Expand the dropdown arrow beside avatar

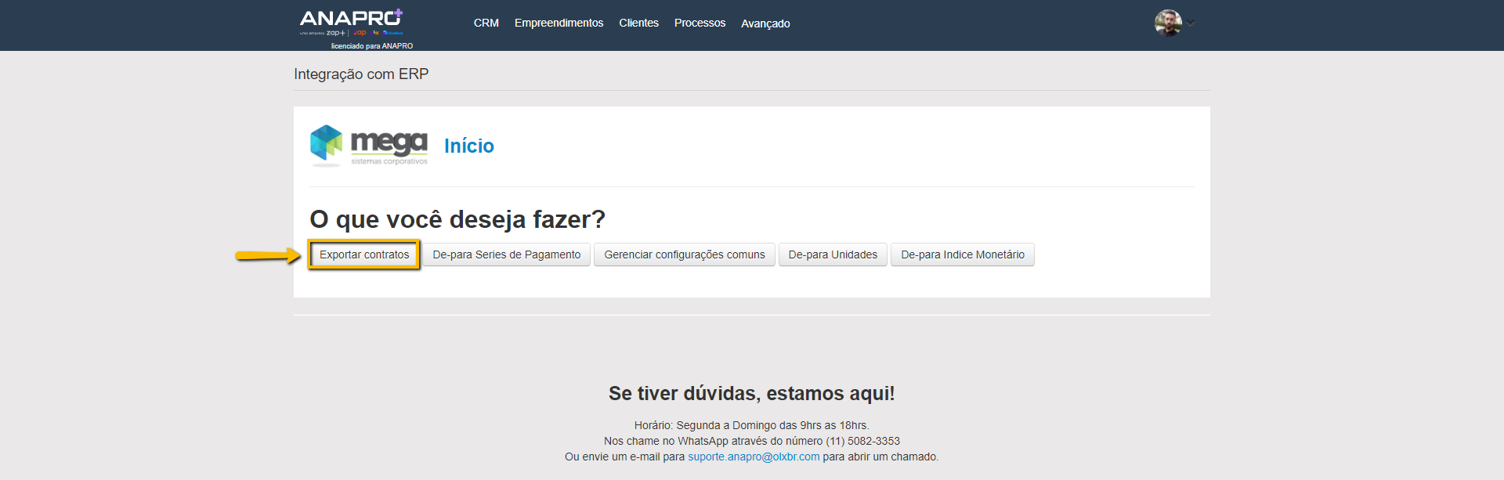point(1191,23)
